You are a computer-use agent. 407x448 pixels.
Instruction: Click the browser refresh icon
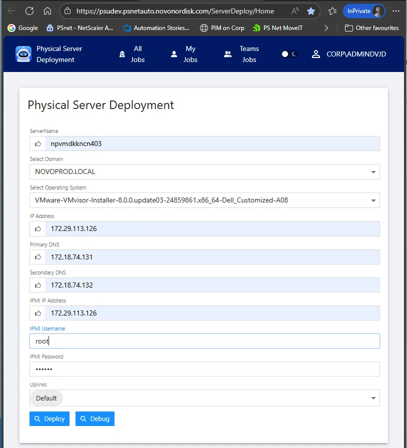coord(29,11)
